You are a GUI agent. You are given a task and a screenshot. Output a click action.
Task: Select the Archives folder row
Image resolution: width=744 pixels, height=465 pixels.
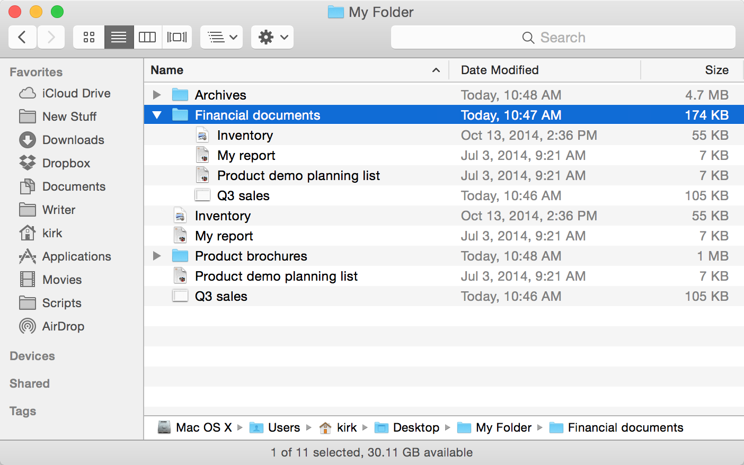point(444,95)
